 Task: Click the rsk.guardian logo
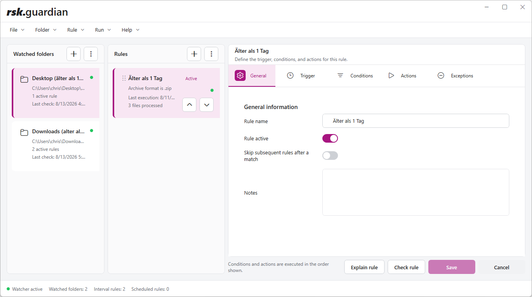point(37,13)
